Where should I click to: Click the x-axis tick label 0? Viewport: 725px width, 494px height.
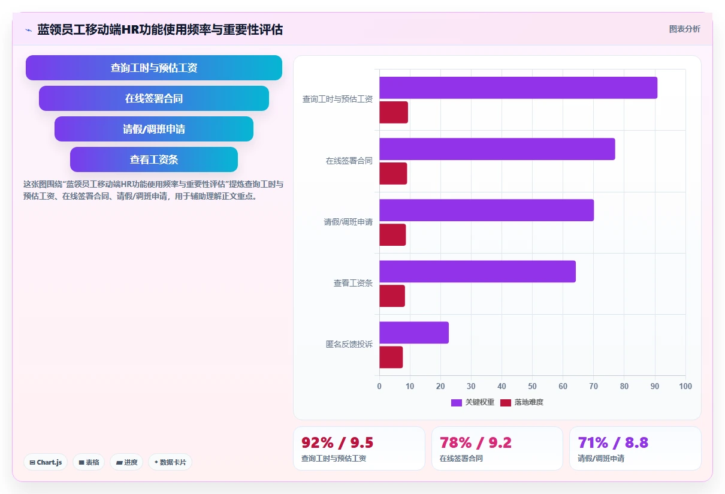pos(379,386)
